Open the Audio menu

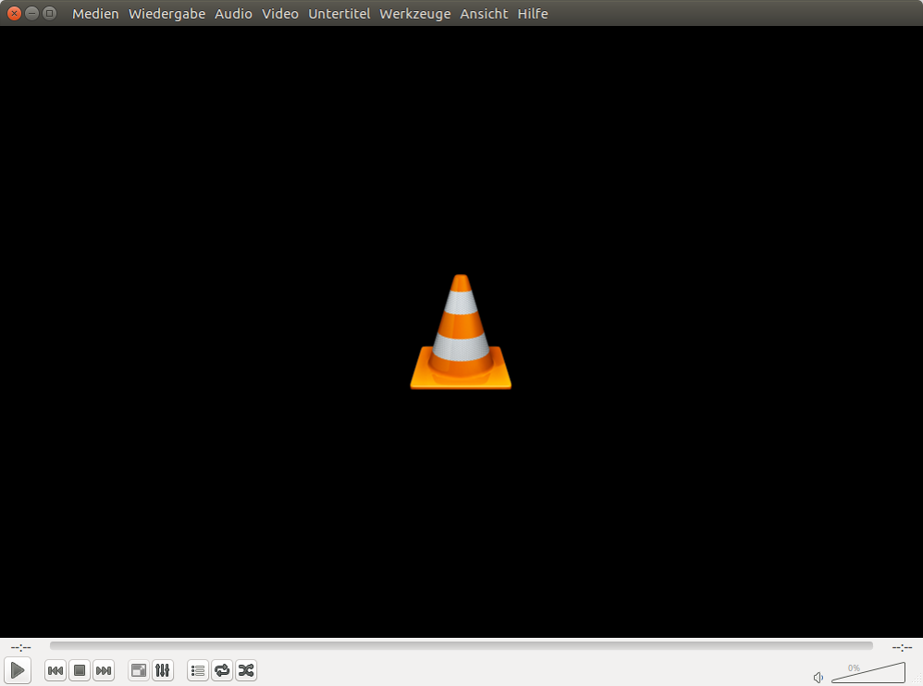click(x=233, y=14)
